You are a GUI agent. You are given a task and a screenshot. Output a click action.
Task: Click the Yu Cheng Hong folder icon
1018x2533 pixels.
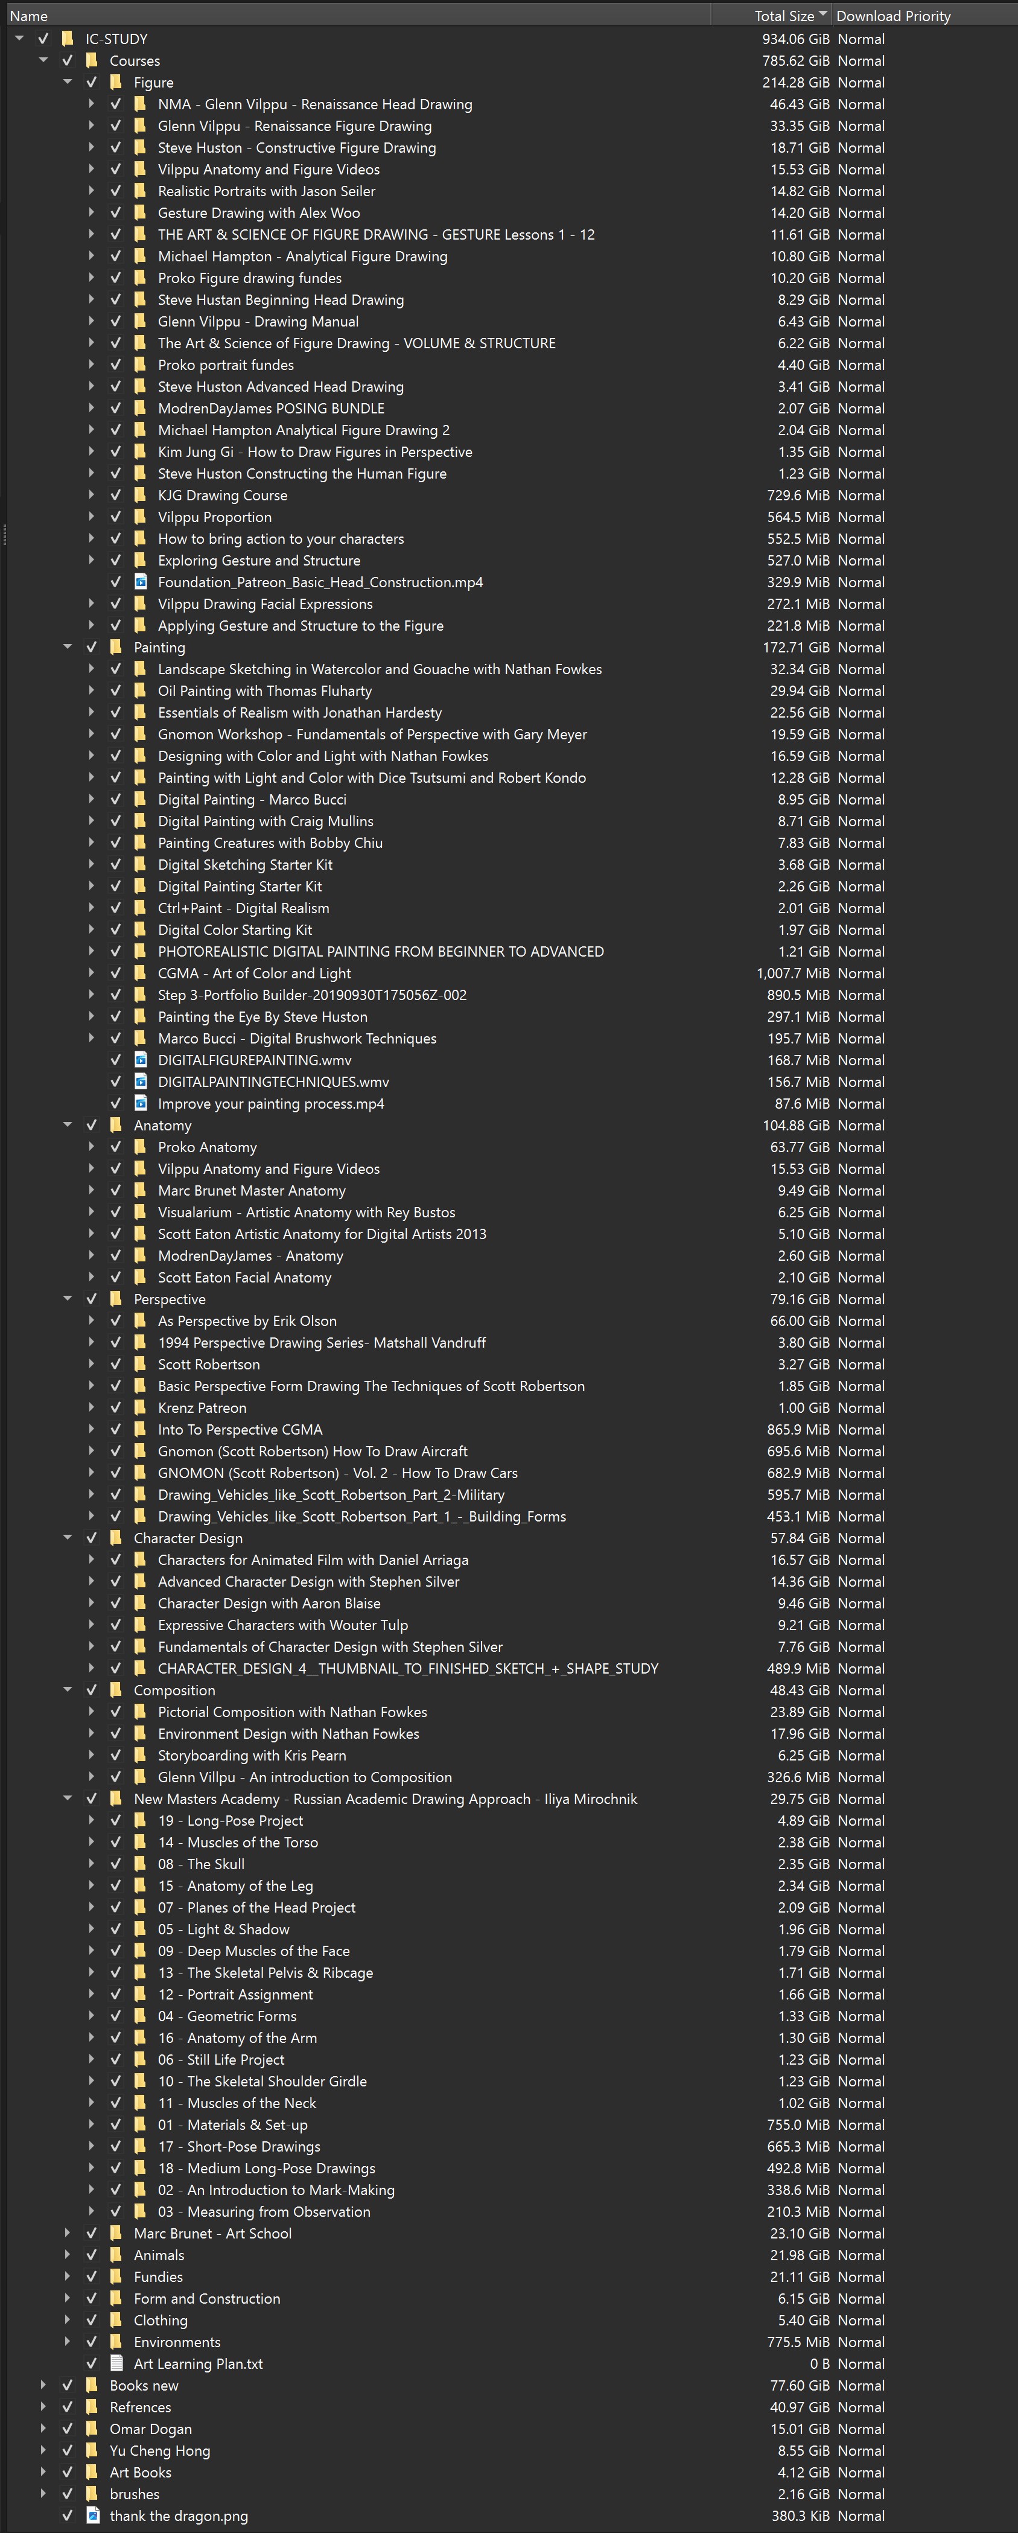(x=92, y=2450)
